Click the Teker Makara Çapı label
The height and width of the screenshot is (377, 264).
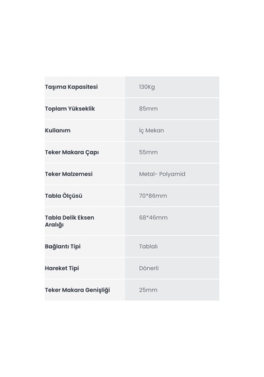72,152
